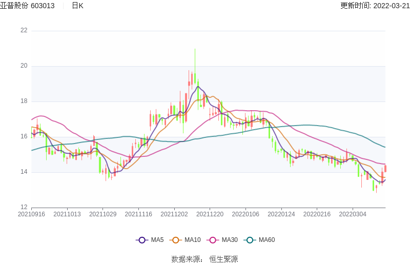Click the purple MA5 legend marker
The image size is (410, 265).
[x=142, y=240]
